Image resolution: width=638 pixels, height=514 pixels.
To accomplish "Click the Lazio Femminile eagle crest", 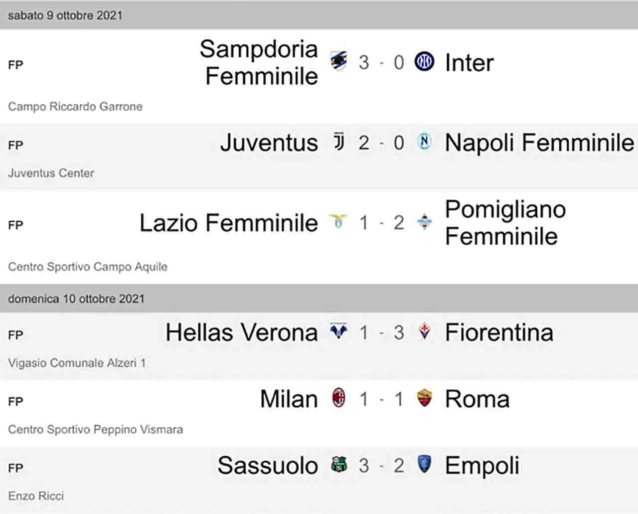I will [339, 221].
